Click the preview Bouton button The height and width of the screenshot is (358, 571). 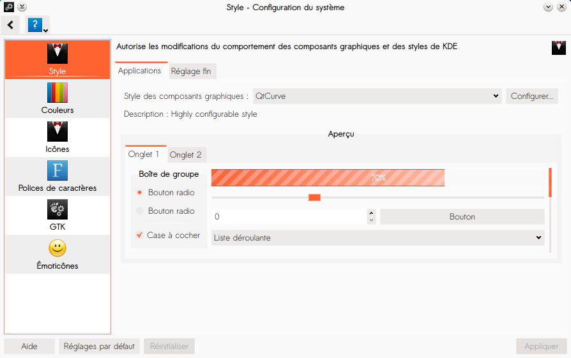coord(462,216)
